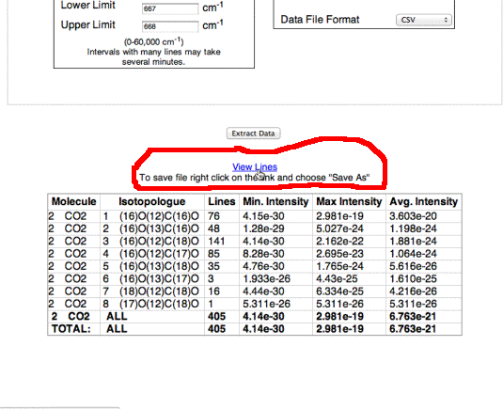Click the 6.763e-21 value in TOTAL row

413,329
